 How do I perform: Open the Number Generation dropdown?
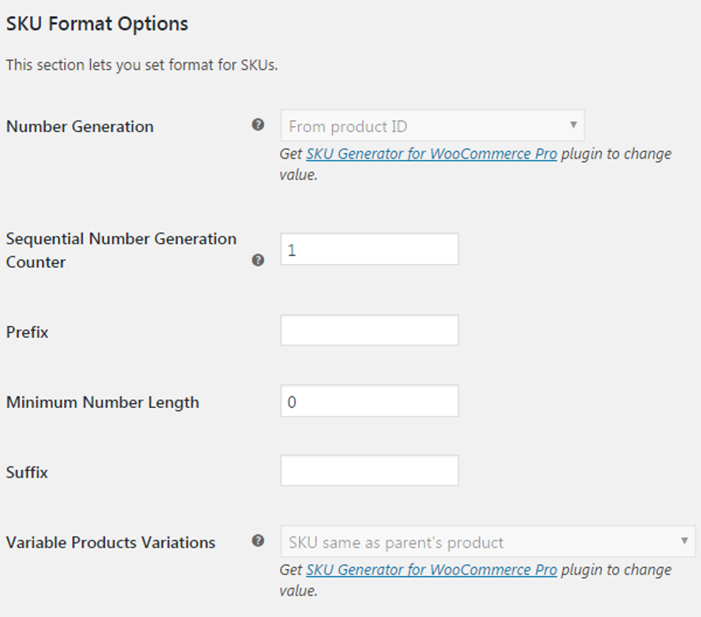click(x=432, y=125)
